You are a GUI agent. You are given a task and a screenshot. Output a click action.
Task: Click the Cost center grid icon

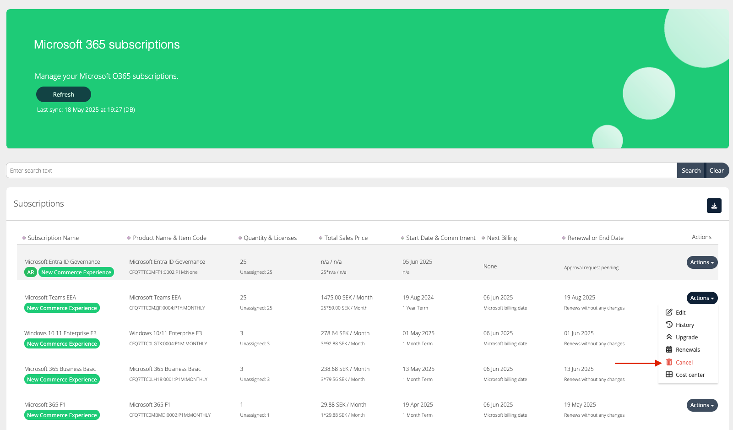669,375
